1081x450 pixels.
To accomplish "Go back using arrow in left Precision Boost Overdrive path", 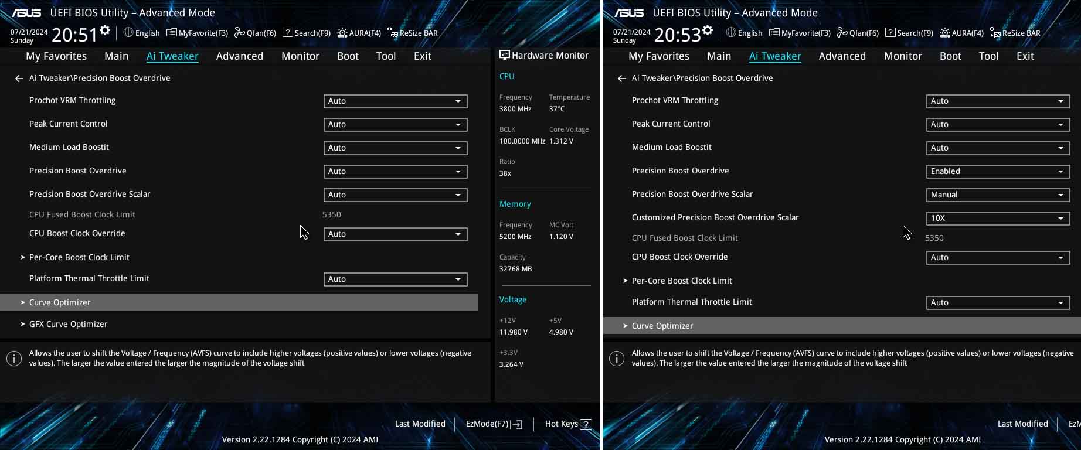I will (x=19, y=78).
